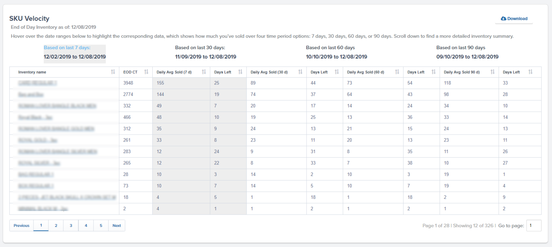The image size is (552, 247).
Task: Go to the Next page of results
Action: 116,225
